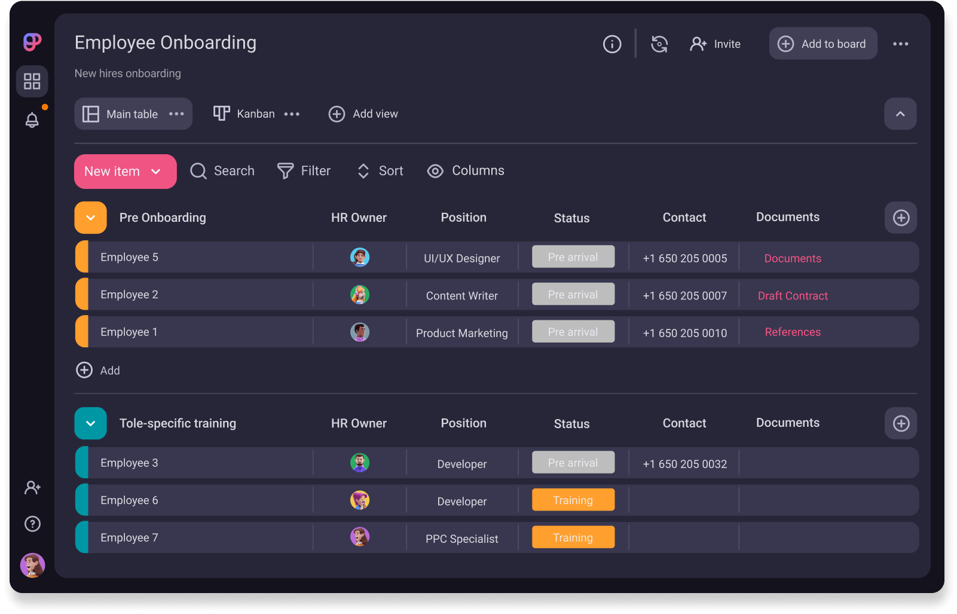Click your profile avatar at sidebar bottom
Screen dimensions: 957x614
32,565
